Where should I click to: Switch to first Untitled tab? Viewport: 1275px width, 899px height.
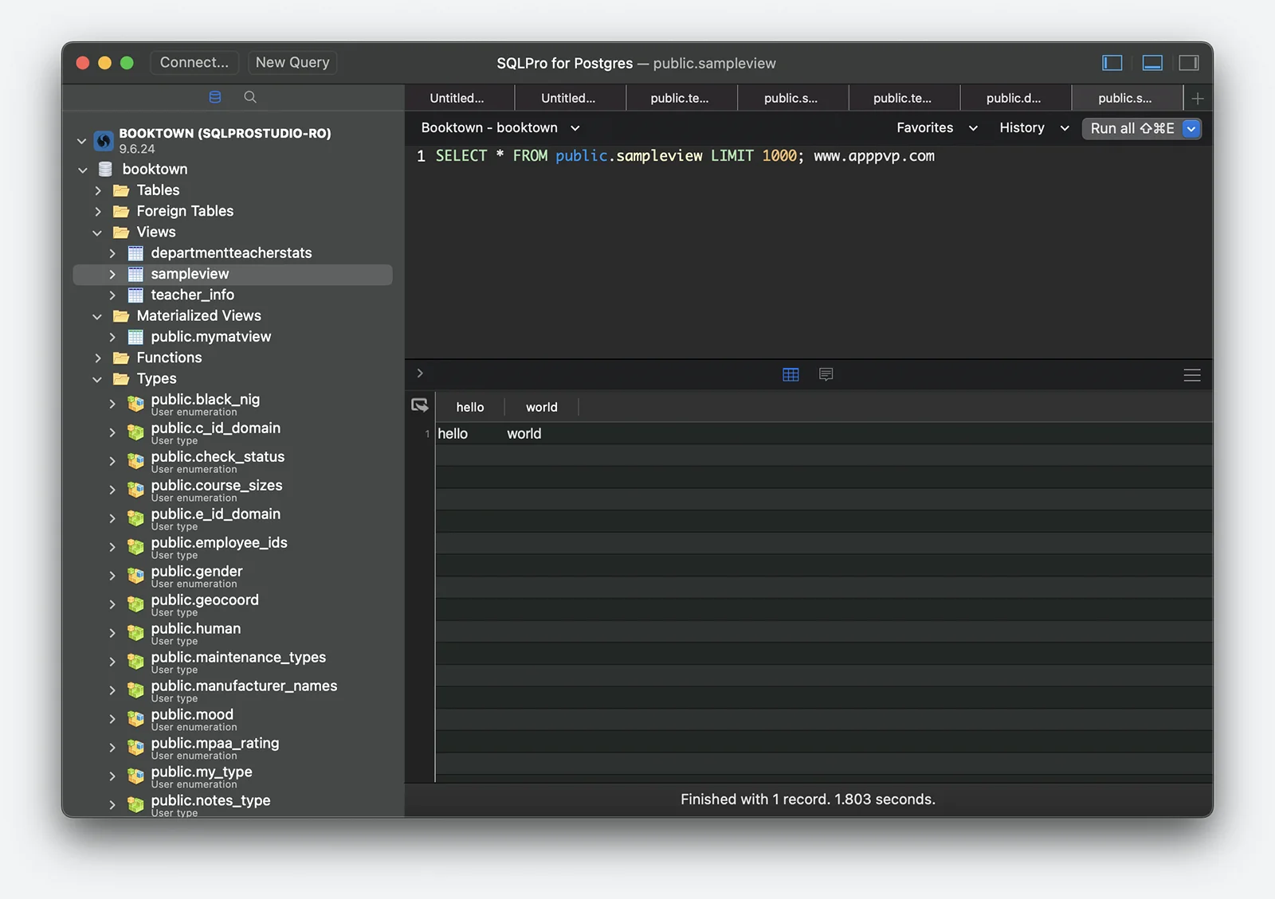(457, 99)
